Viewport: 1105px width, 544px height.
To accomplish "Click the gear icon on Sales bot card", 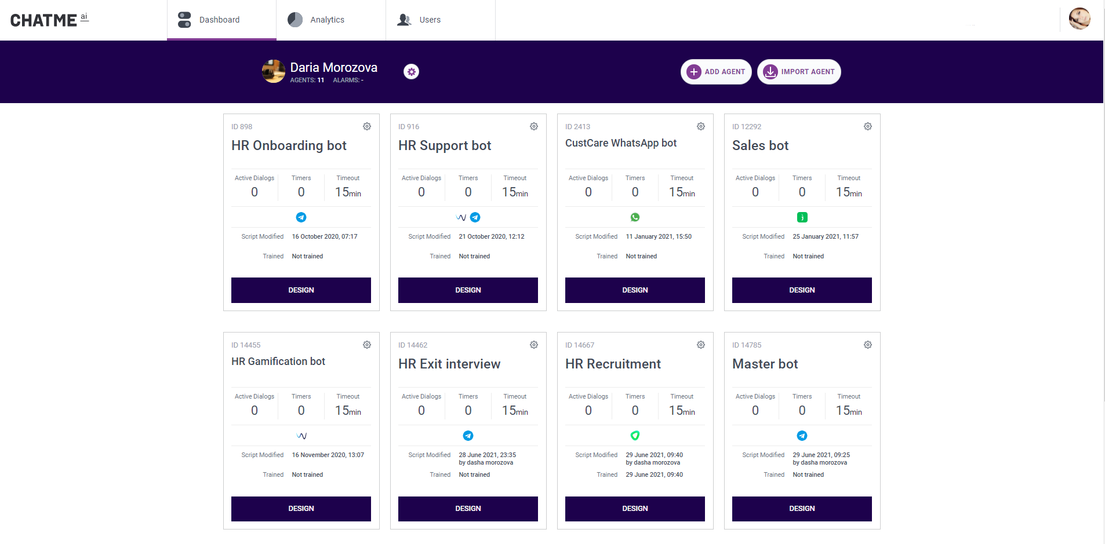I will (868, 126).
